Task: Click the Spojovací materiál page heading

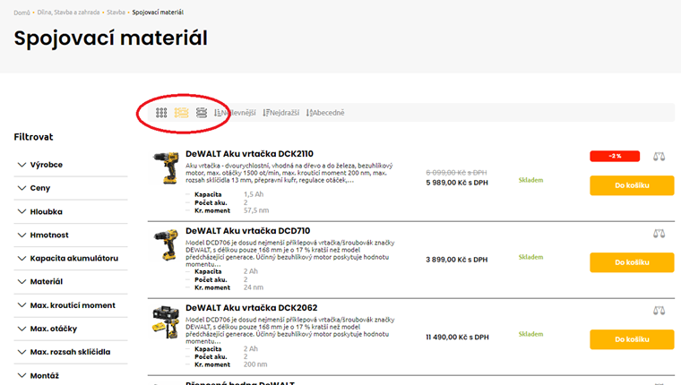Action: 111,38
